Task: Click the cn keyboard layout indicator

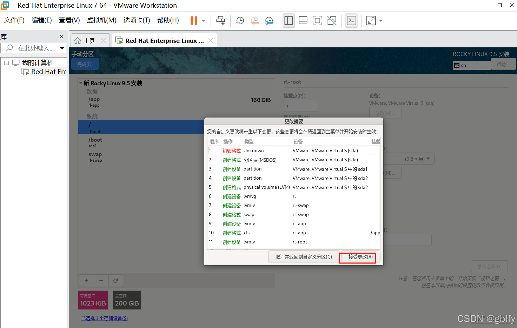Action: (x=472, y=65)
